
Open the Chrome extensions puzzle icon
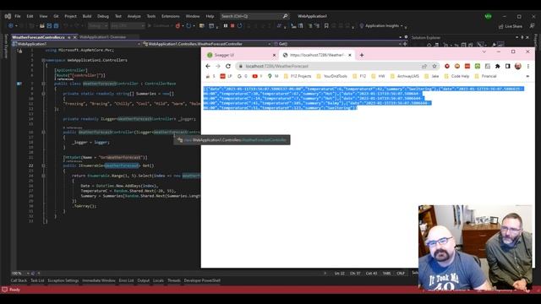(x=498, y=66)
